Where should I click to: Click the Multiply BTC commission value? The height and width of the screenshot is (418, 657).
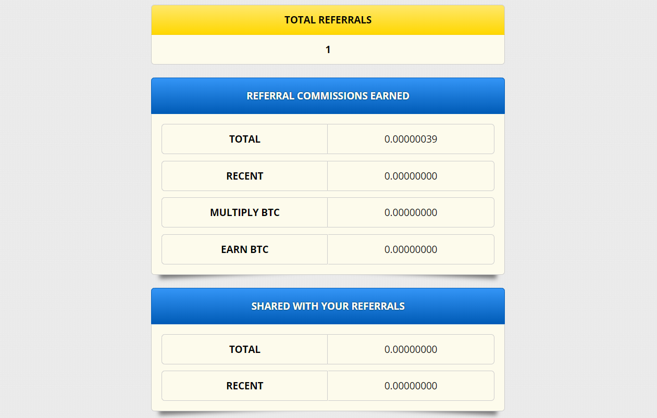coord(411,212)
